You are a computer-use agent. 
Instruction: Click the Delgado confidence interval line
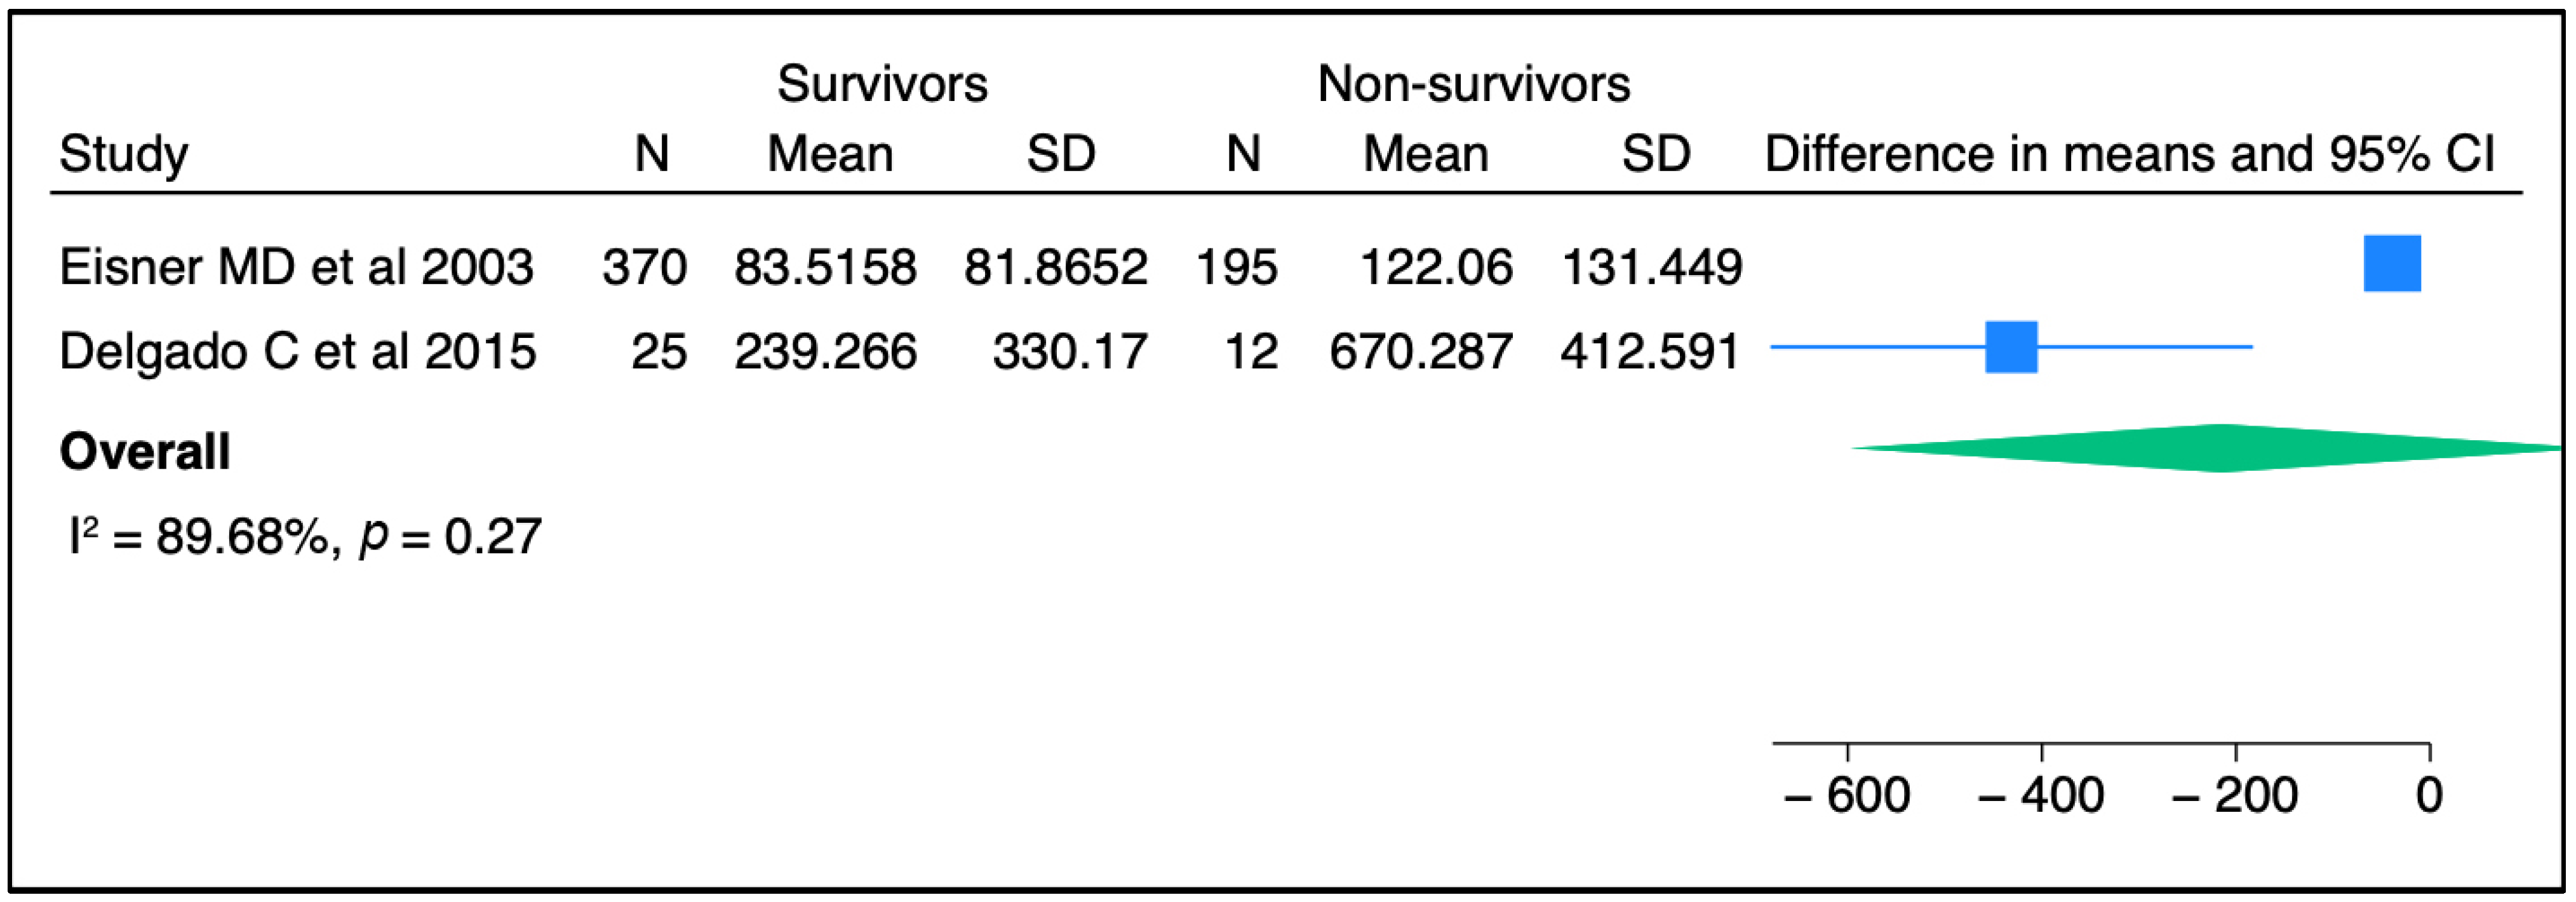tap(2150, 347)
